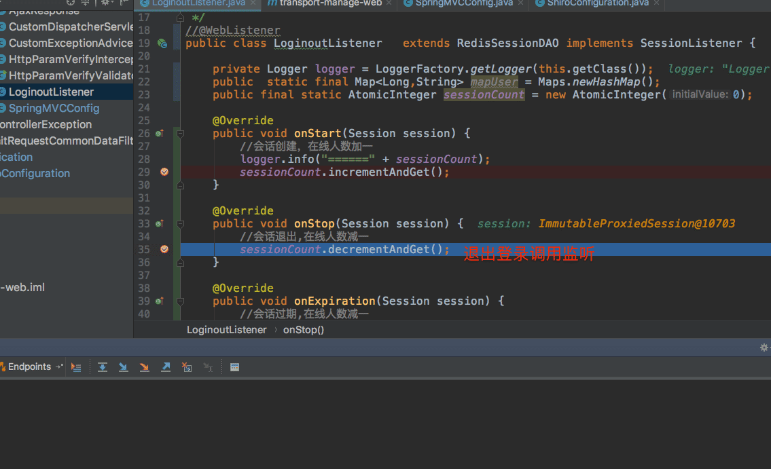This screenshot has height=469, width=771.
Task: Click the Step Into debug icon
Action: coord(123,367)
